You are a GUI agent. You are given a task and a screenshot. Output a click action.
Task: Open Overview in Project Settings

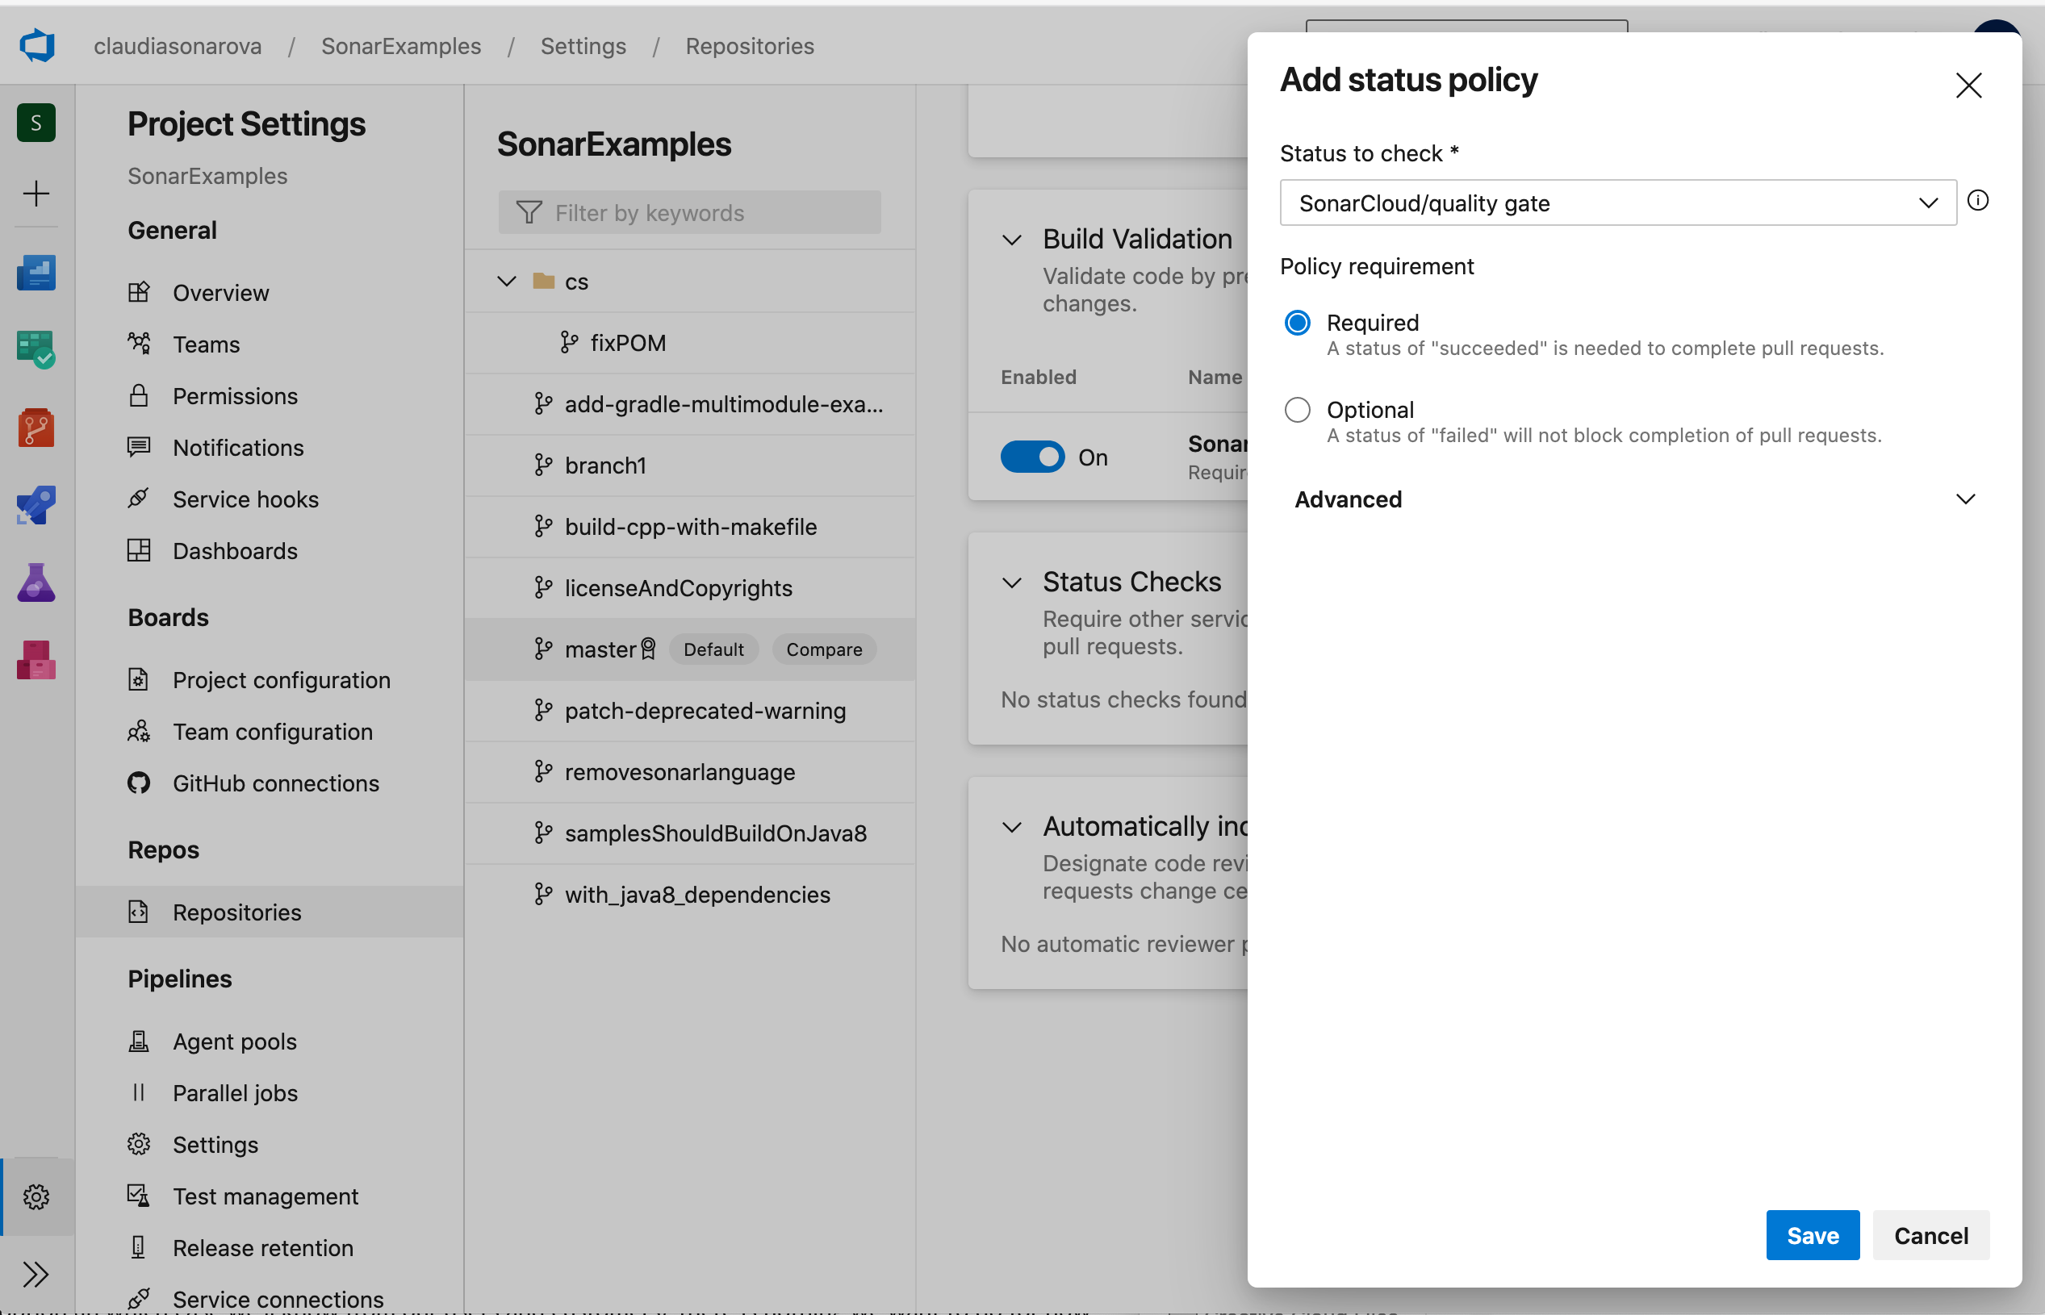(220, 293)
